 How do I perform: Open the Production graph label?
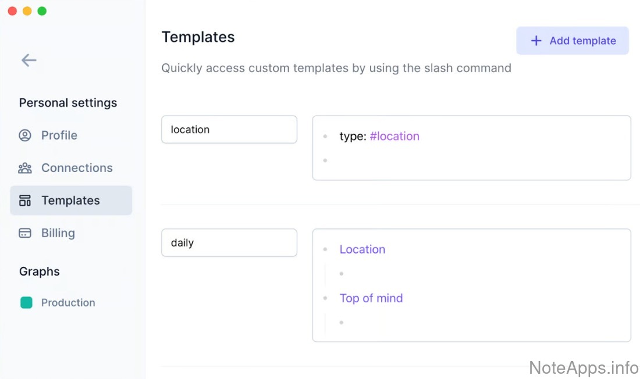[x=68, y=303]
